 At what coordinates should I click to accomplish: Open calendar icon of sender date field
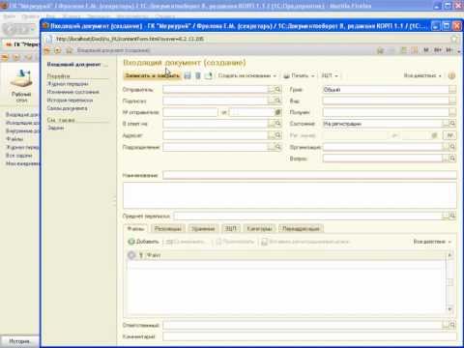tap(277, 112)
